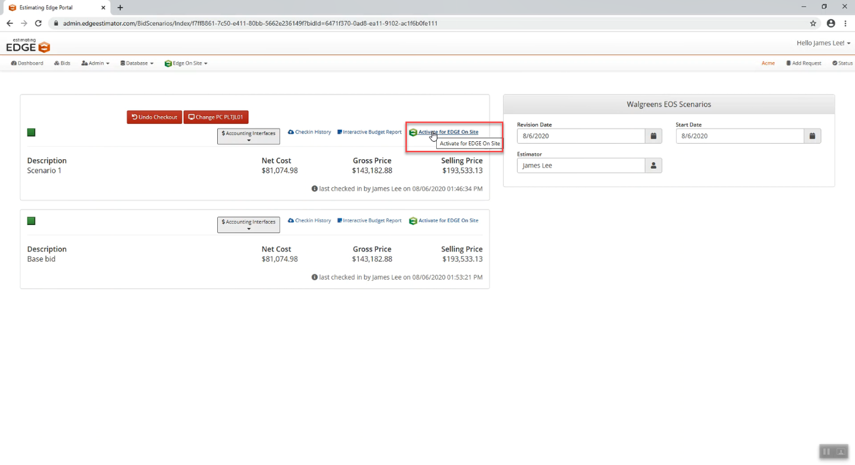Click the Estimator person selector icon

point(653,165)
